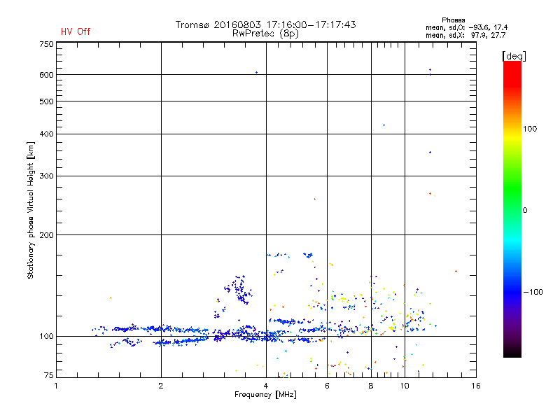Click the x-axis tick label '16'
Screen dimensions: 560x420
(x=476, y=386)
